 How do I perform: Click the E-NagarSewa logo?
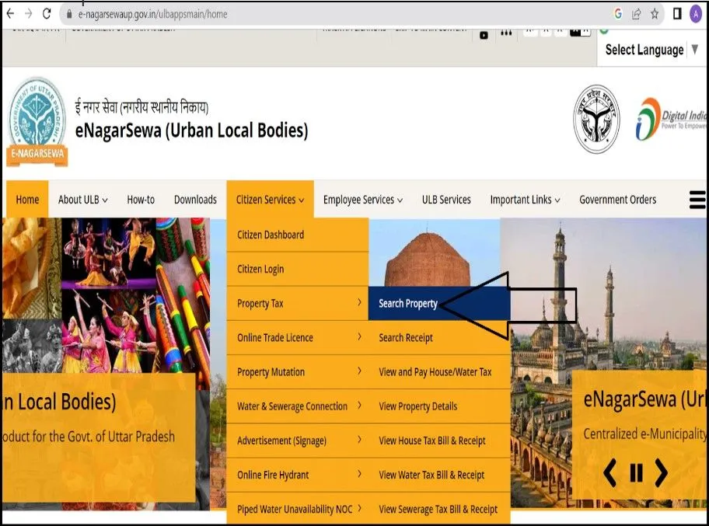pyautogui.click(x=37, y=121)
